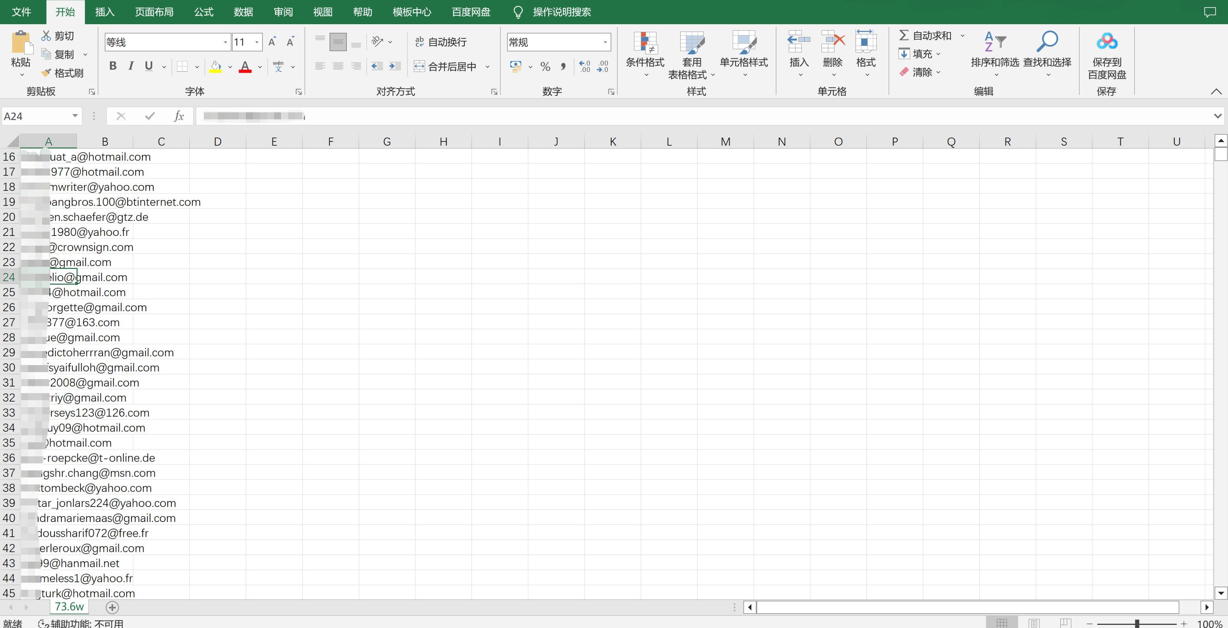Collapse the ribbon with the caret
This screenshot has height=628, width=1228.
tap(1216, 91)
